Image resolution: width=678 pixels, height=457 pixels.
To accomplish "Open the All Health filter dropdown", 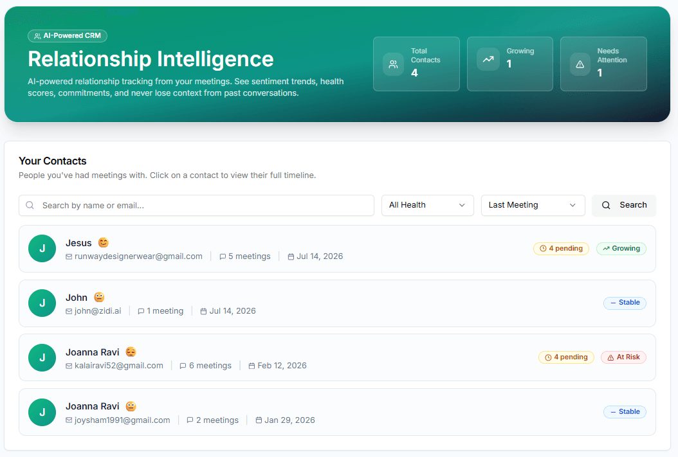I will coord(427,205).
